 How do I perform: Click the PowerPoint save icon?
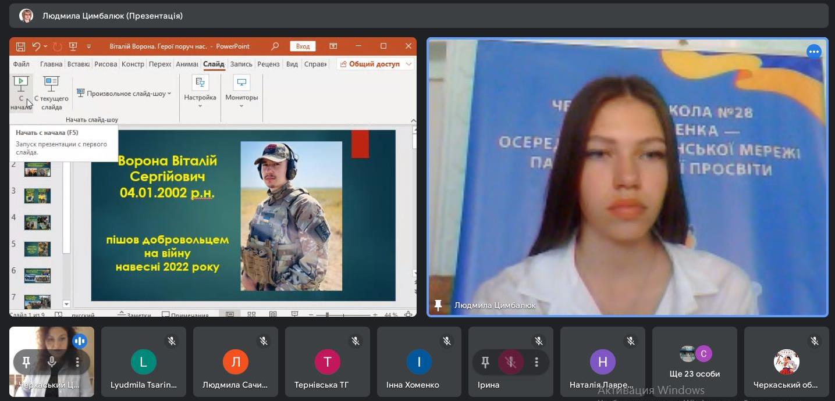(x=21, y=46)
